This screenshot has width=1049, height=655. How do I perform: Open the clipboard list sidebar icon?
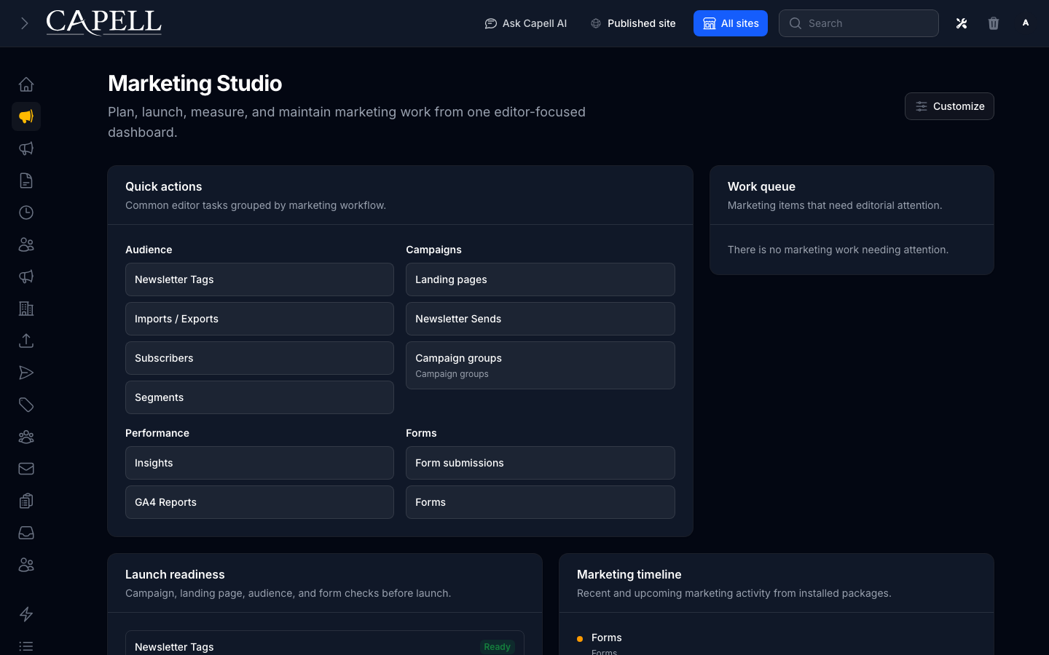click(x=26, y=501)
